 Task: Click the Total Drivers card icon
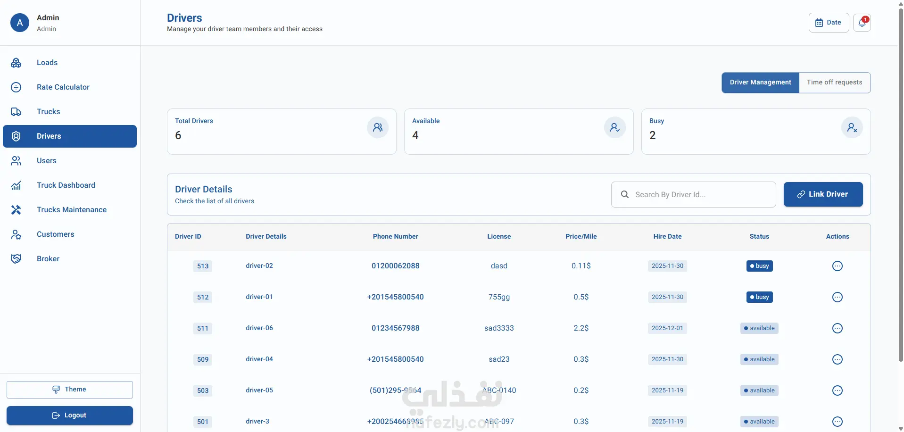378,127
